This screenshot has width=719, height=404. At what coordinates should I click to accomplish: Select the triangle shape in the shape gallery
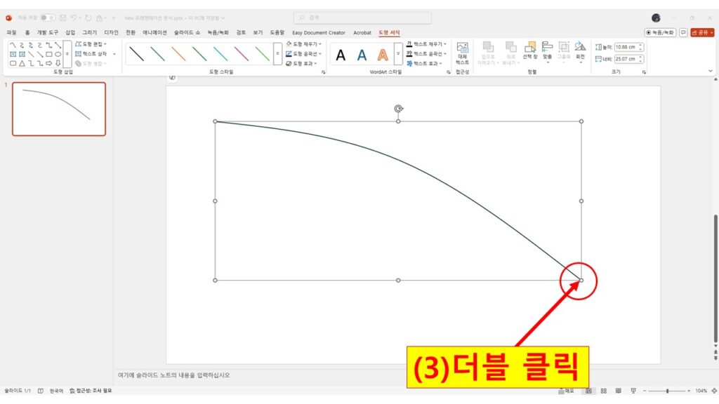[x=22, y=63]
